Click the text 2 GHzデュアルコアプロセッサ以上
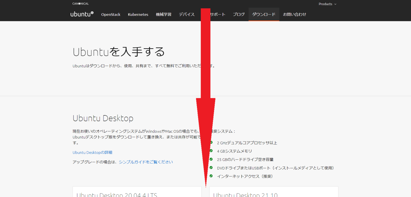This screenshot has width=411, height=197. [x=247, y=143]
